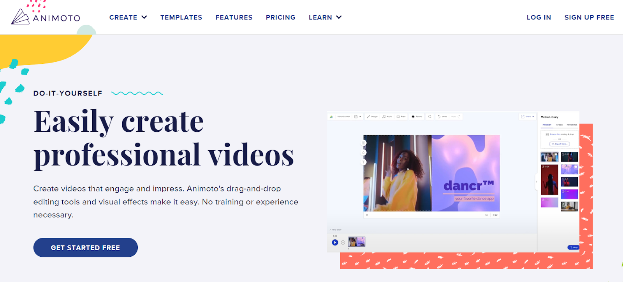Switch to the STOCK tab
This screenshot has height=282, width=623.
[x=560, y=125]
